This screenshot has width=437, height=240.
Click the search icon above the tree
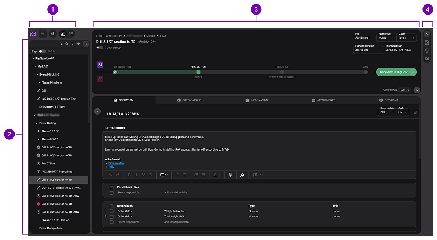coord(67,44)
